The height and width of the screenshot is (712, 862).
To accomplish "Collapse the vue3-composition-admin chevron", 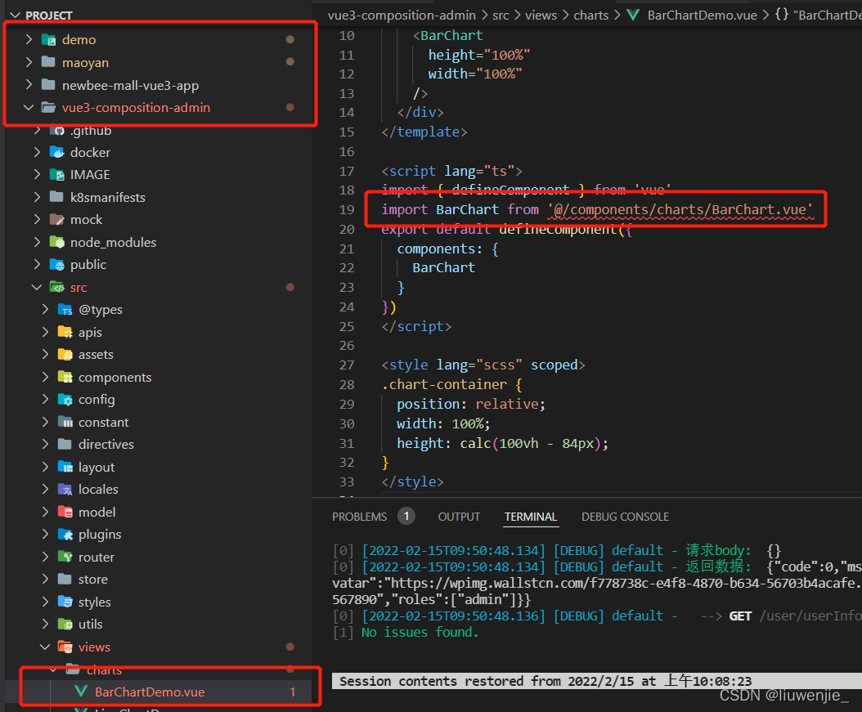I will coord(29,107).
